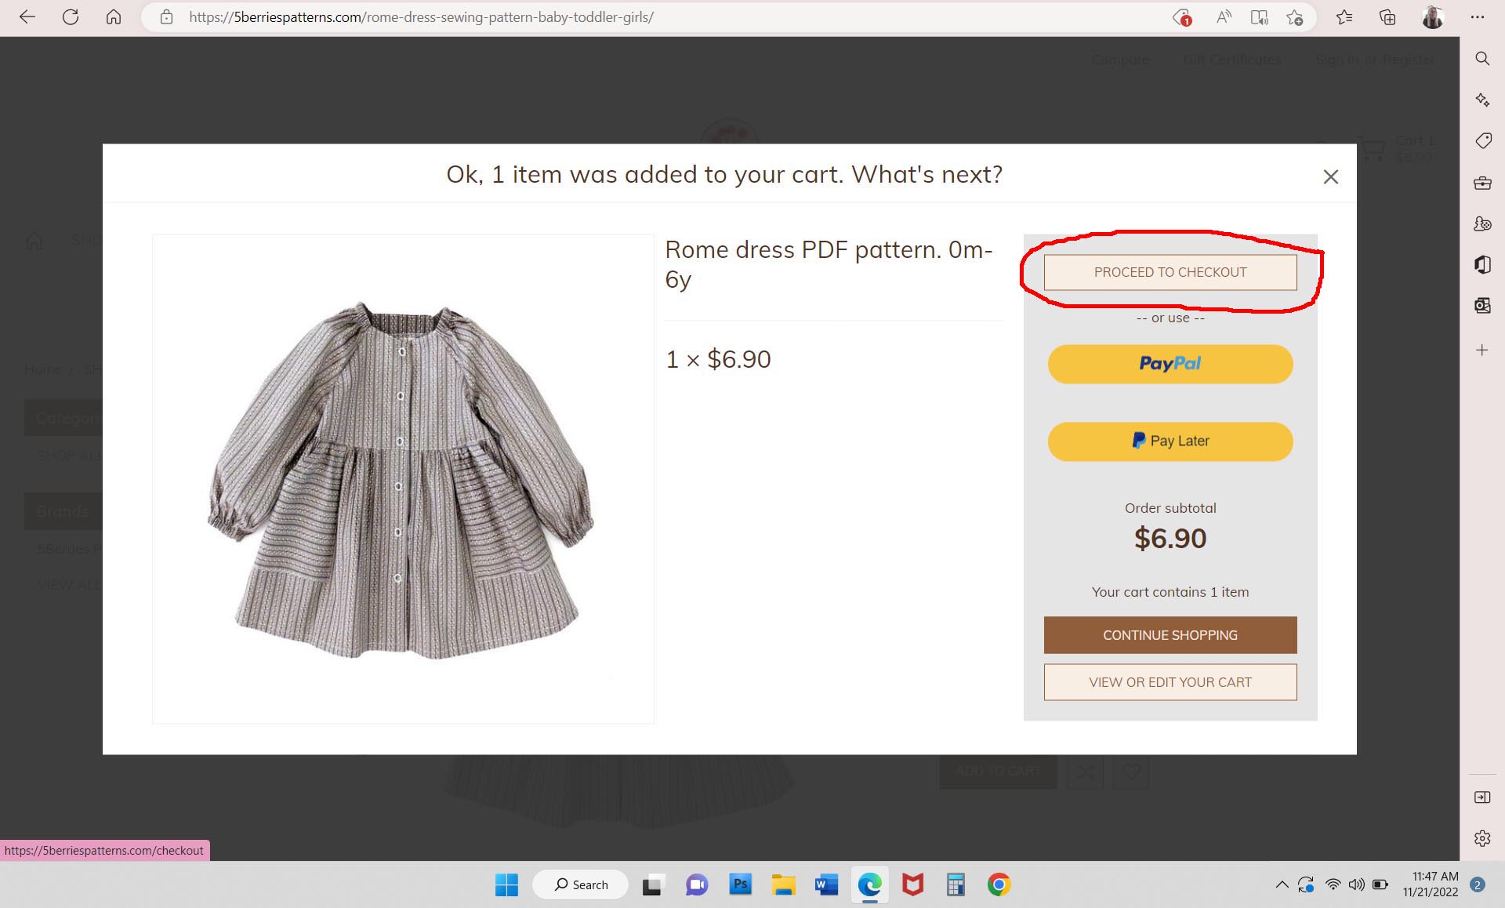Close the added-to-cart dialog

coord(1330,177)
